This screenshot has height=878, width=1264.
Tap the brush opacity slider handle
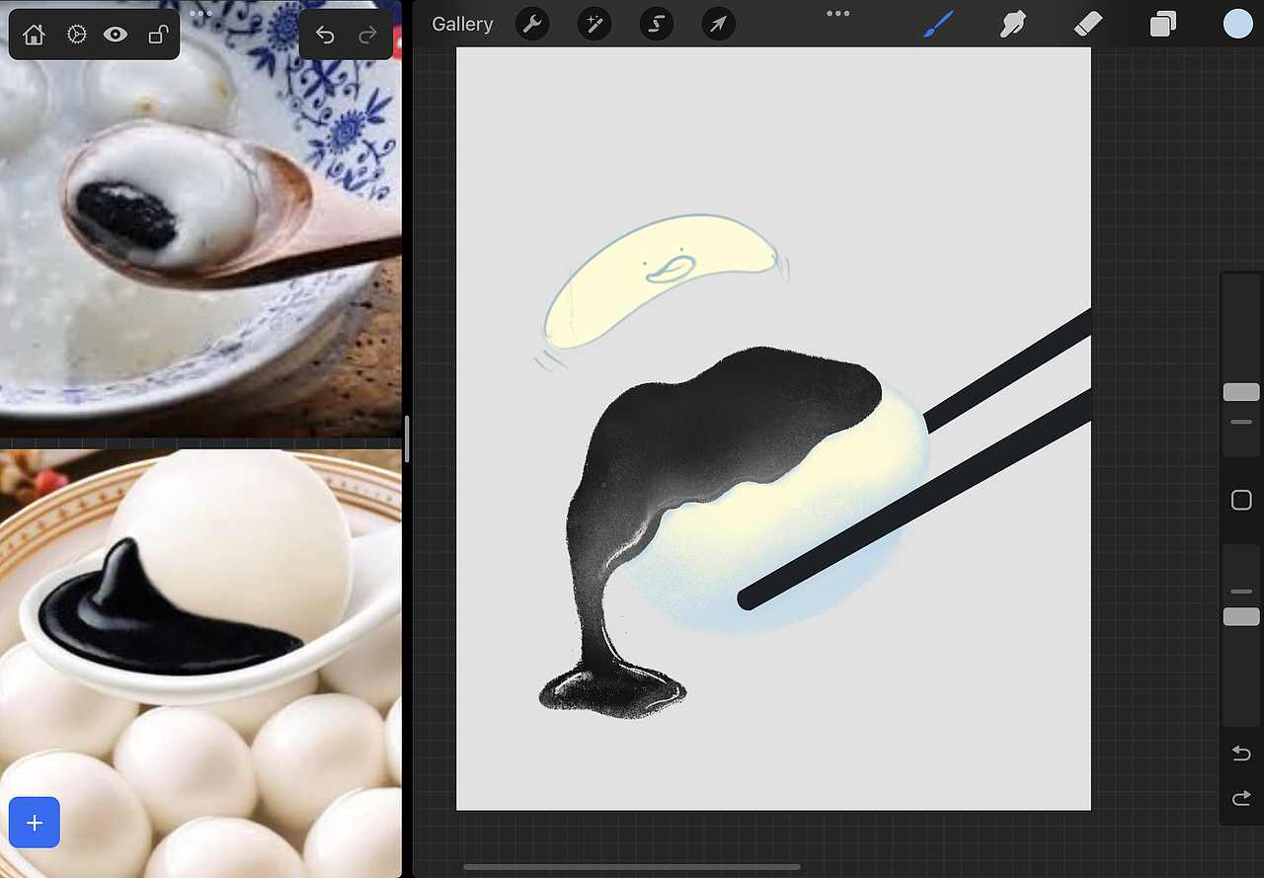[1241, 616]
